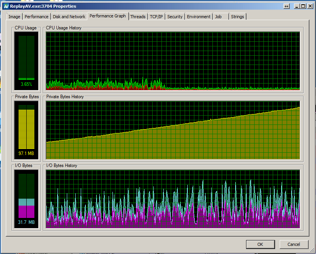Click the CPU Usage History label
The width and height of the screenshot is (316, 254).
pos(64,28)
